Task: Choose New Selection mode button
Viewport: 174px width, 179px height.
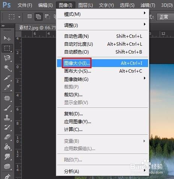Action: point(30,16)
